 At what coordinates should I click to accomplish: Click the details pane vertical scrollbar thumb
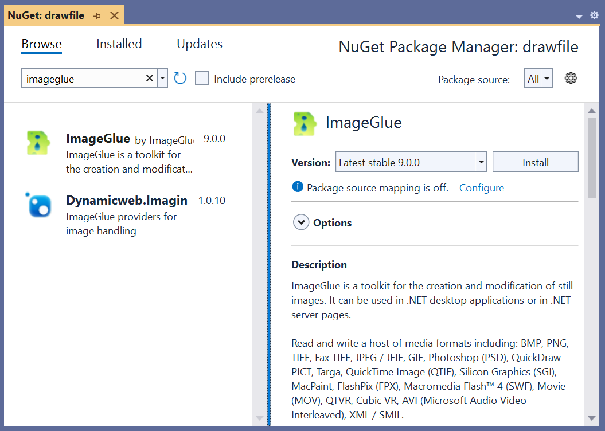coord(592,158)
